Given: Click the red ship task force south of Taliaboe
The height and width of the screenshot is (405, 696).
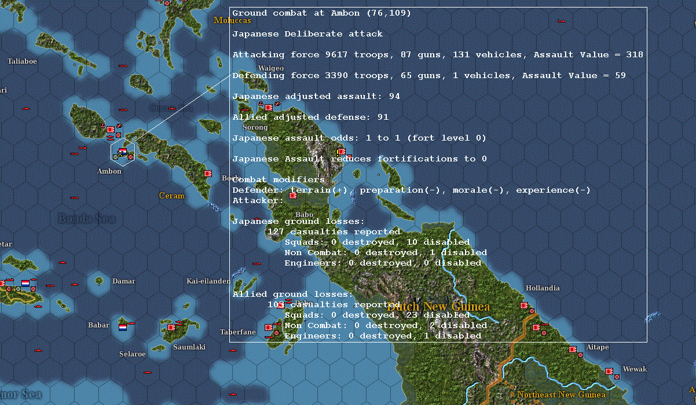Looking at the screenshot, I should (x=25, y=108).
